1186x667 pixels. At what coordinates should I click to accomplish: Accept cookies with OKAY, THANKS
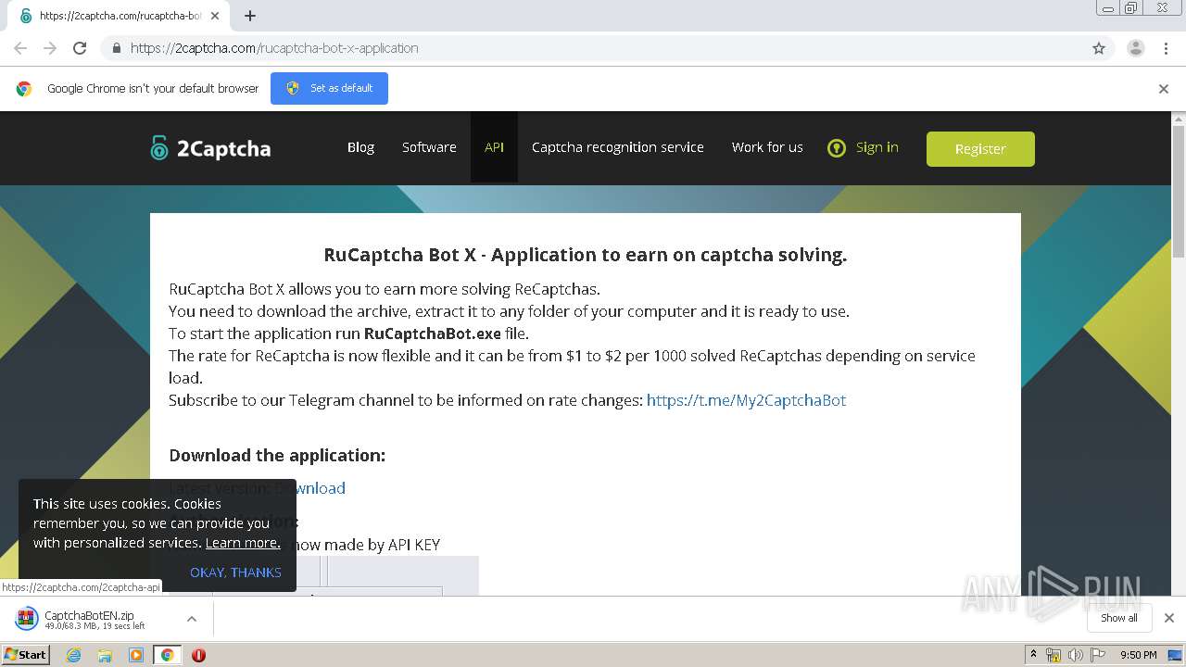[x=235, y=573]
